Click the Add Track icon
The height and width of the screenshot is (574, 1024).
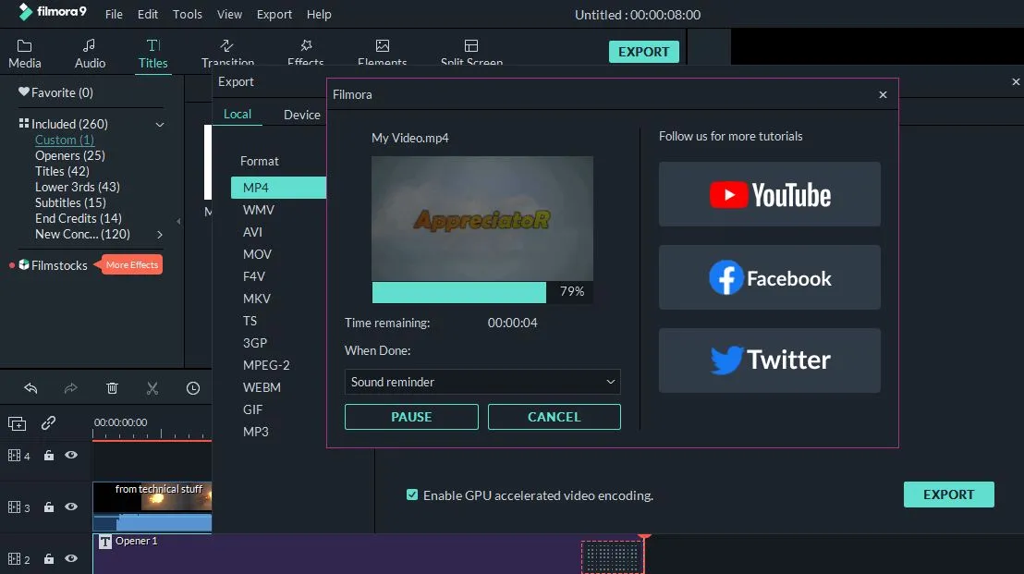(x=17, y=424)
